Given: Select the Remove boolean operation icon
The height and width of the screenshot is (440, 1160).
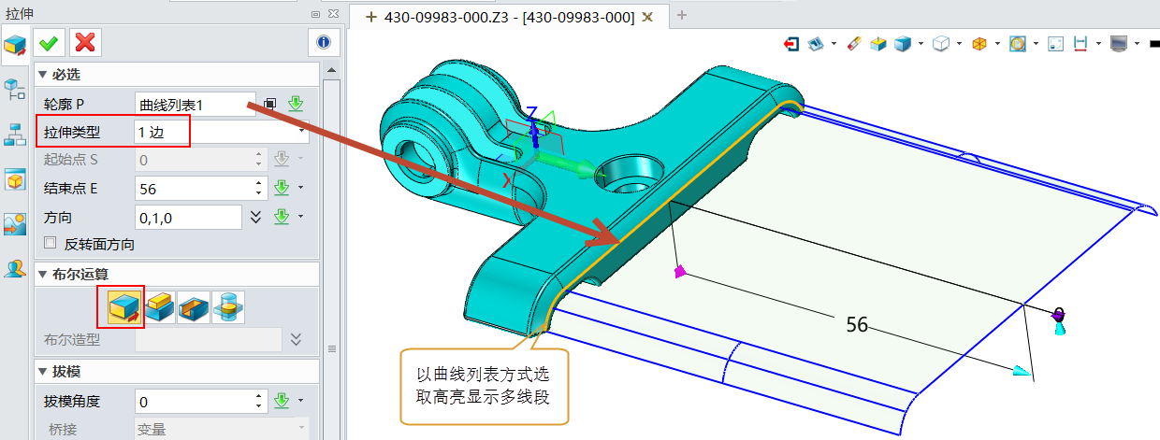Looking at the screenshot, I should [x=194, y=306].
